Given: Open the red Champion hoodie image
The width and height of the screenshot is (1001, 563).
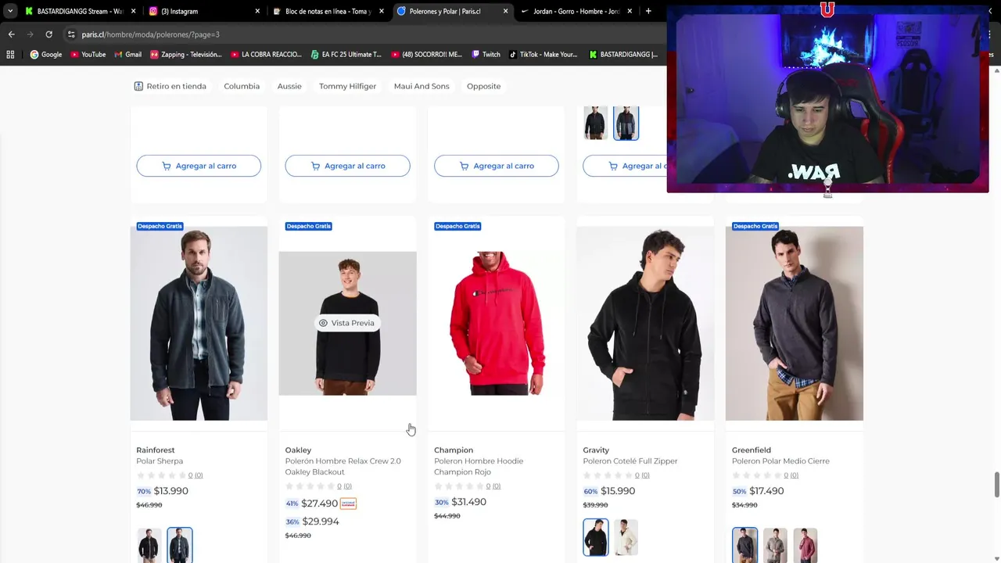Looking at the screenshot, I should click(497, 323).
